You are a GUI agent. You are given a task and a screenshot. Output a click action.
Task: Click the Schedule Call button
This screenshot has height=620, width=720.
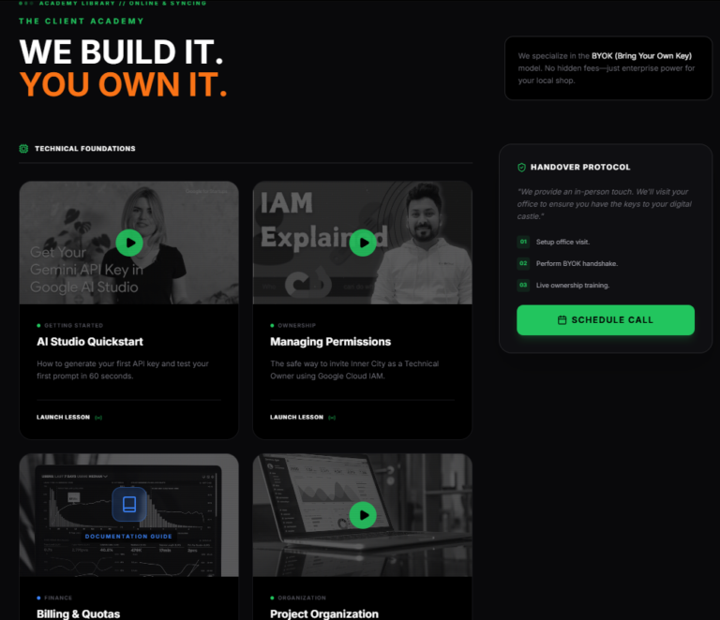tap(606, 319)
